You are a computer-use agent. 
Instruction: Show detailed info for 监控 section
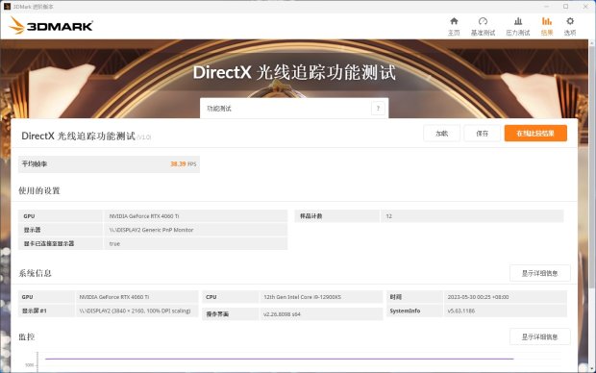pos(539,336)
